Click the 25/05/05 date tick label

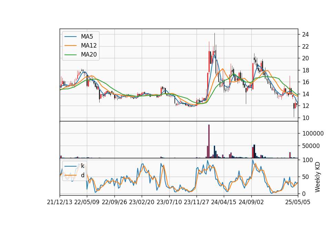[x=298, y=202]
